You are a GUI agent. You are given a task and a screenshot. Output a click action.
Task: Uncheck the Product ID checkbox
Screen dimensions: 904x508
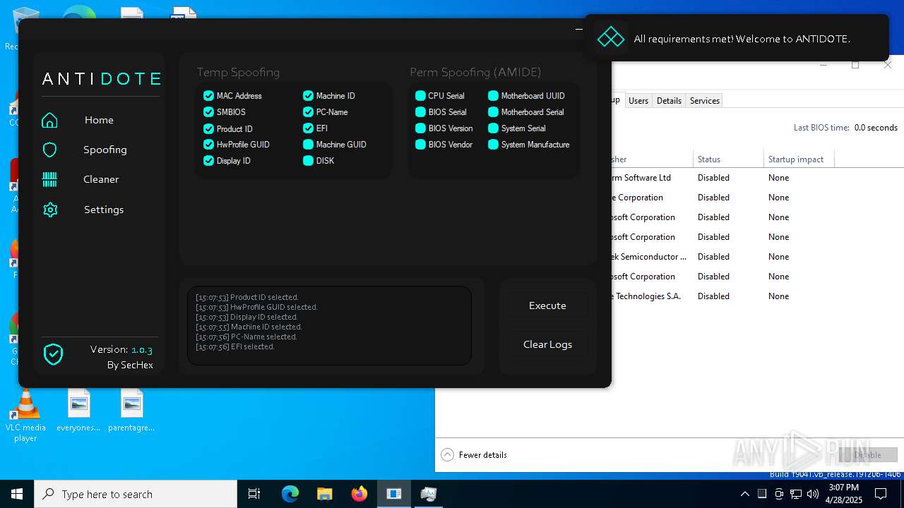(x=208, y=128)
